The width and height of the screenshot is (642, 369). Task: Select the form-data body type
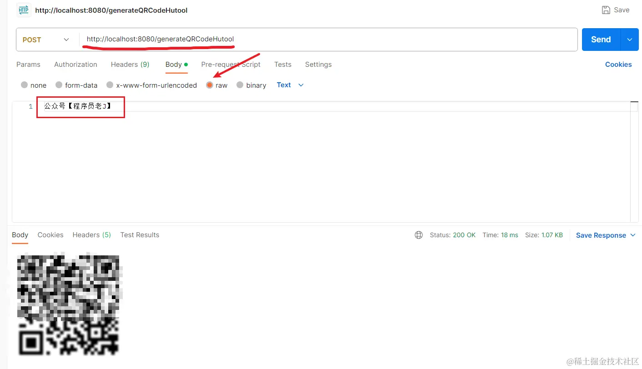pos(59,85)
